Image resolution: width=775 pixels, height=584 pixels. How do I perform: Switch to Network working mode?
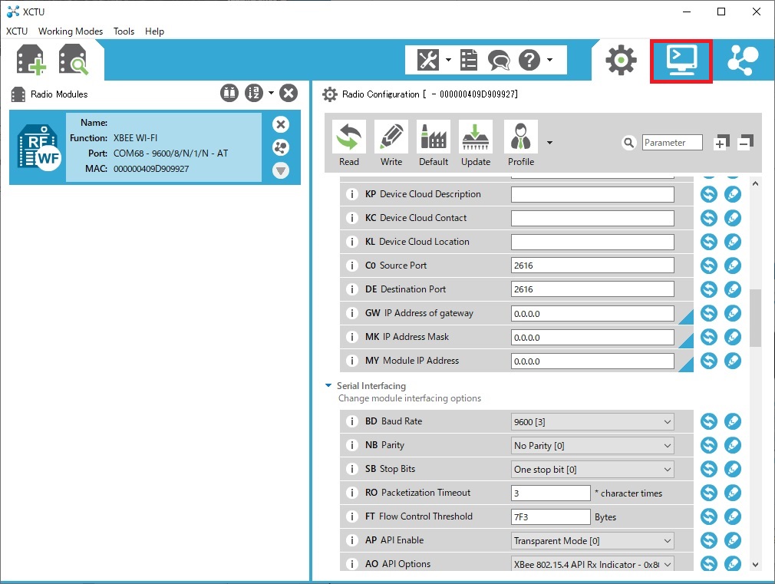[x=742, y=60]
